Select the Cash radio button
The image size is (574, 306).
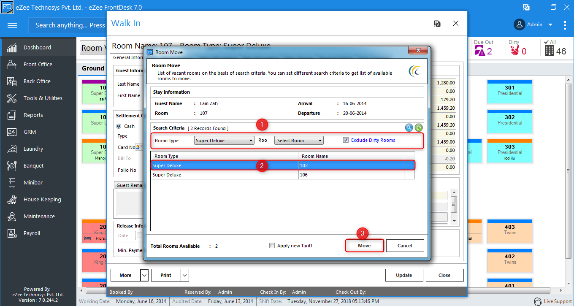pos(119,126)
